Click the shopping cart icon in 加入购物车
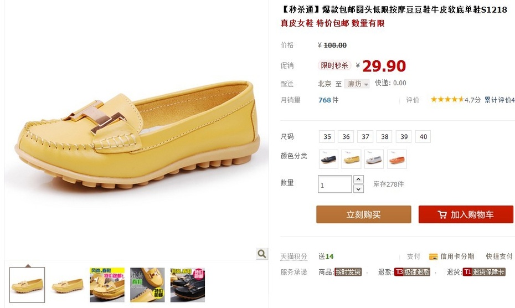This screenshot has width=515, height=308. tap(442, 214)
